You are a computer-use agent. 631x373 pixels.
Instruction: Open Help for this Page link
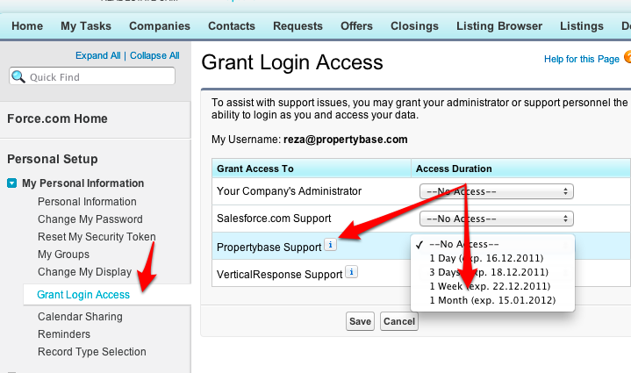point(582,59)
